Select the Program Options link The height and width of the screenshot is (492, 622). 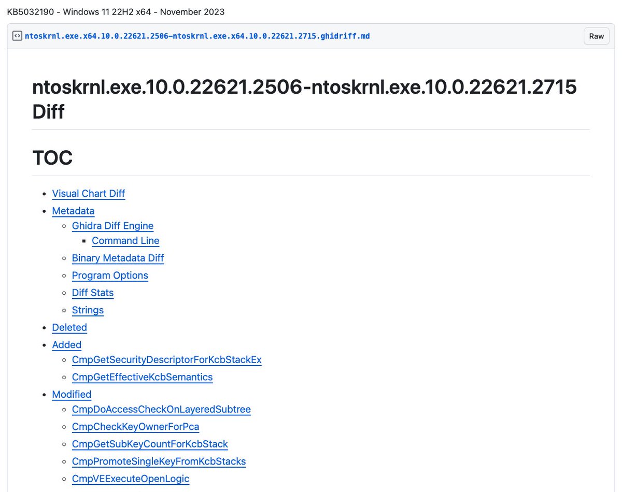[x=110, y=276]
